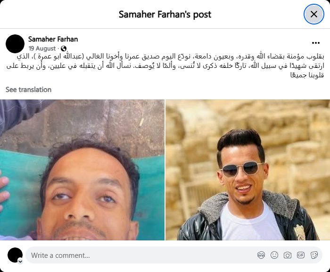Click the globe public privacy icon
This screenshot has width=330, height=272.
point(64,49)
